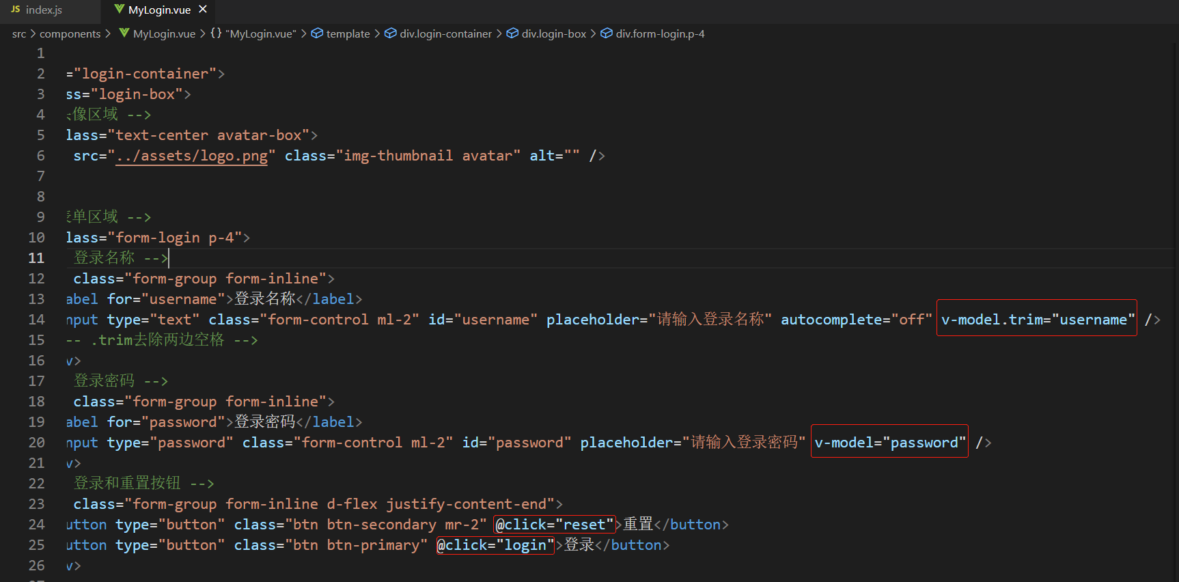Screen dimensions: 1179x582
Task: Click the div.login-container breadcrumb cube icon
Action: (390, 33)
